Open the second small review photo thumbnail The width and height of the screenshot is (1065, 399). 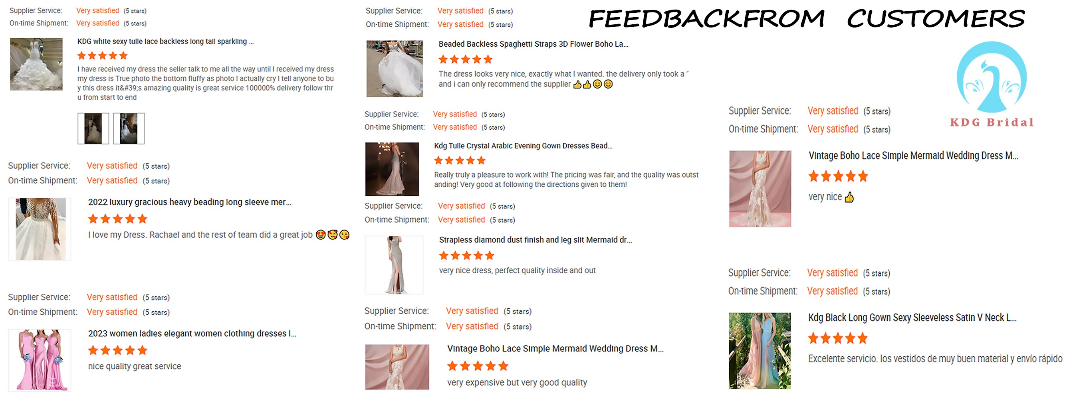tap(129, 128)
